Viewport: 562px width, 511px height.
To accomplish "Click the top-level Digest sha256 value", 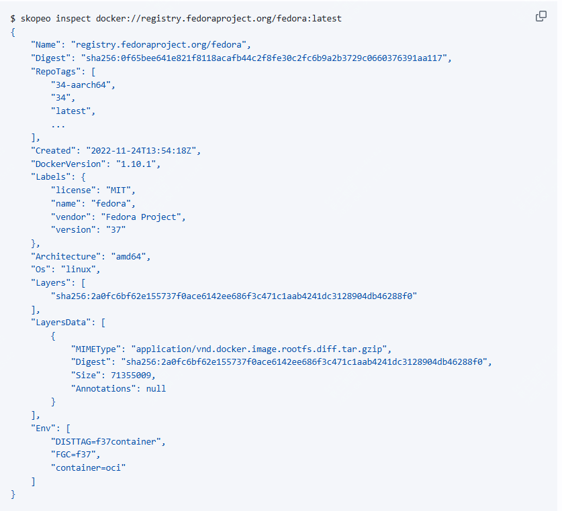I will pos(266,58).
